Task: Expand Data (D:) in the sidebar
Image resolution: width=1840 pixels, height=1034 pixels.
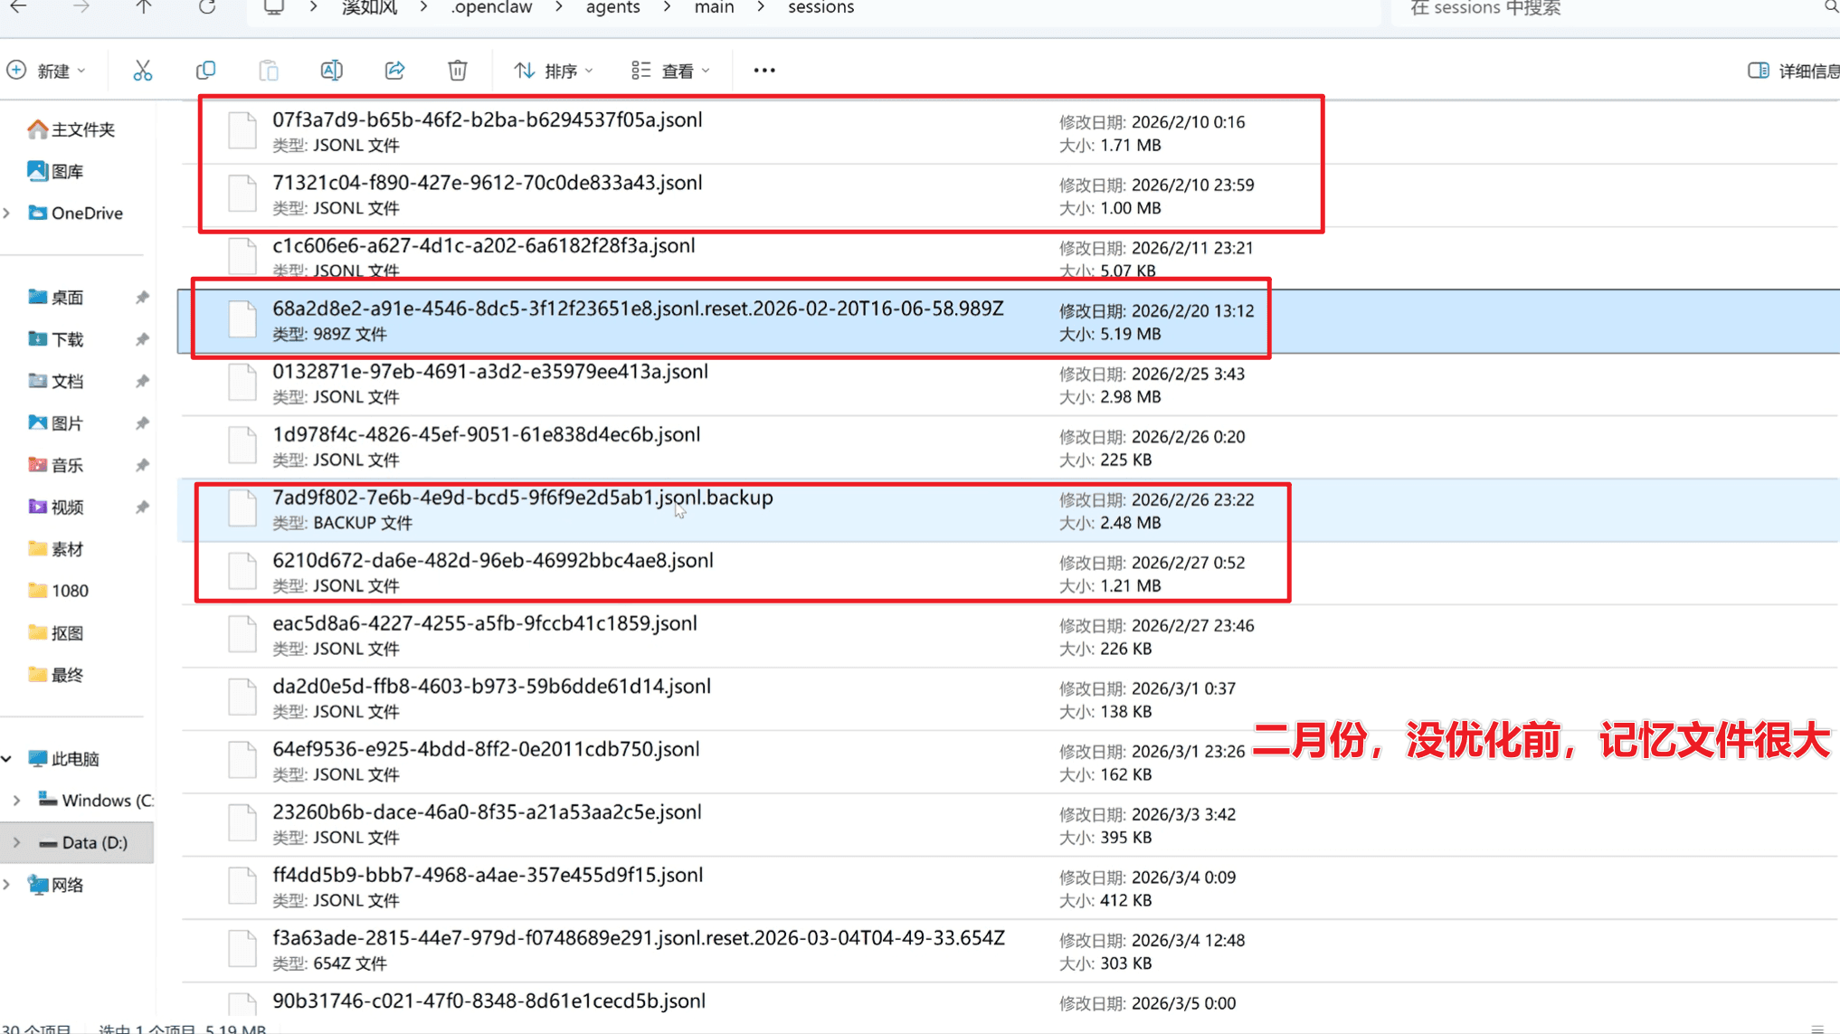Action: click(x=15, y=842)
